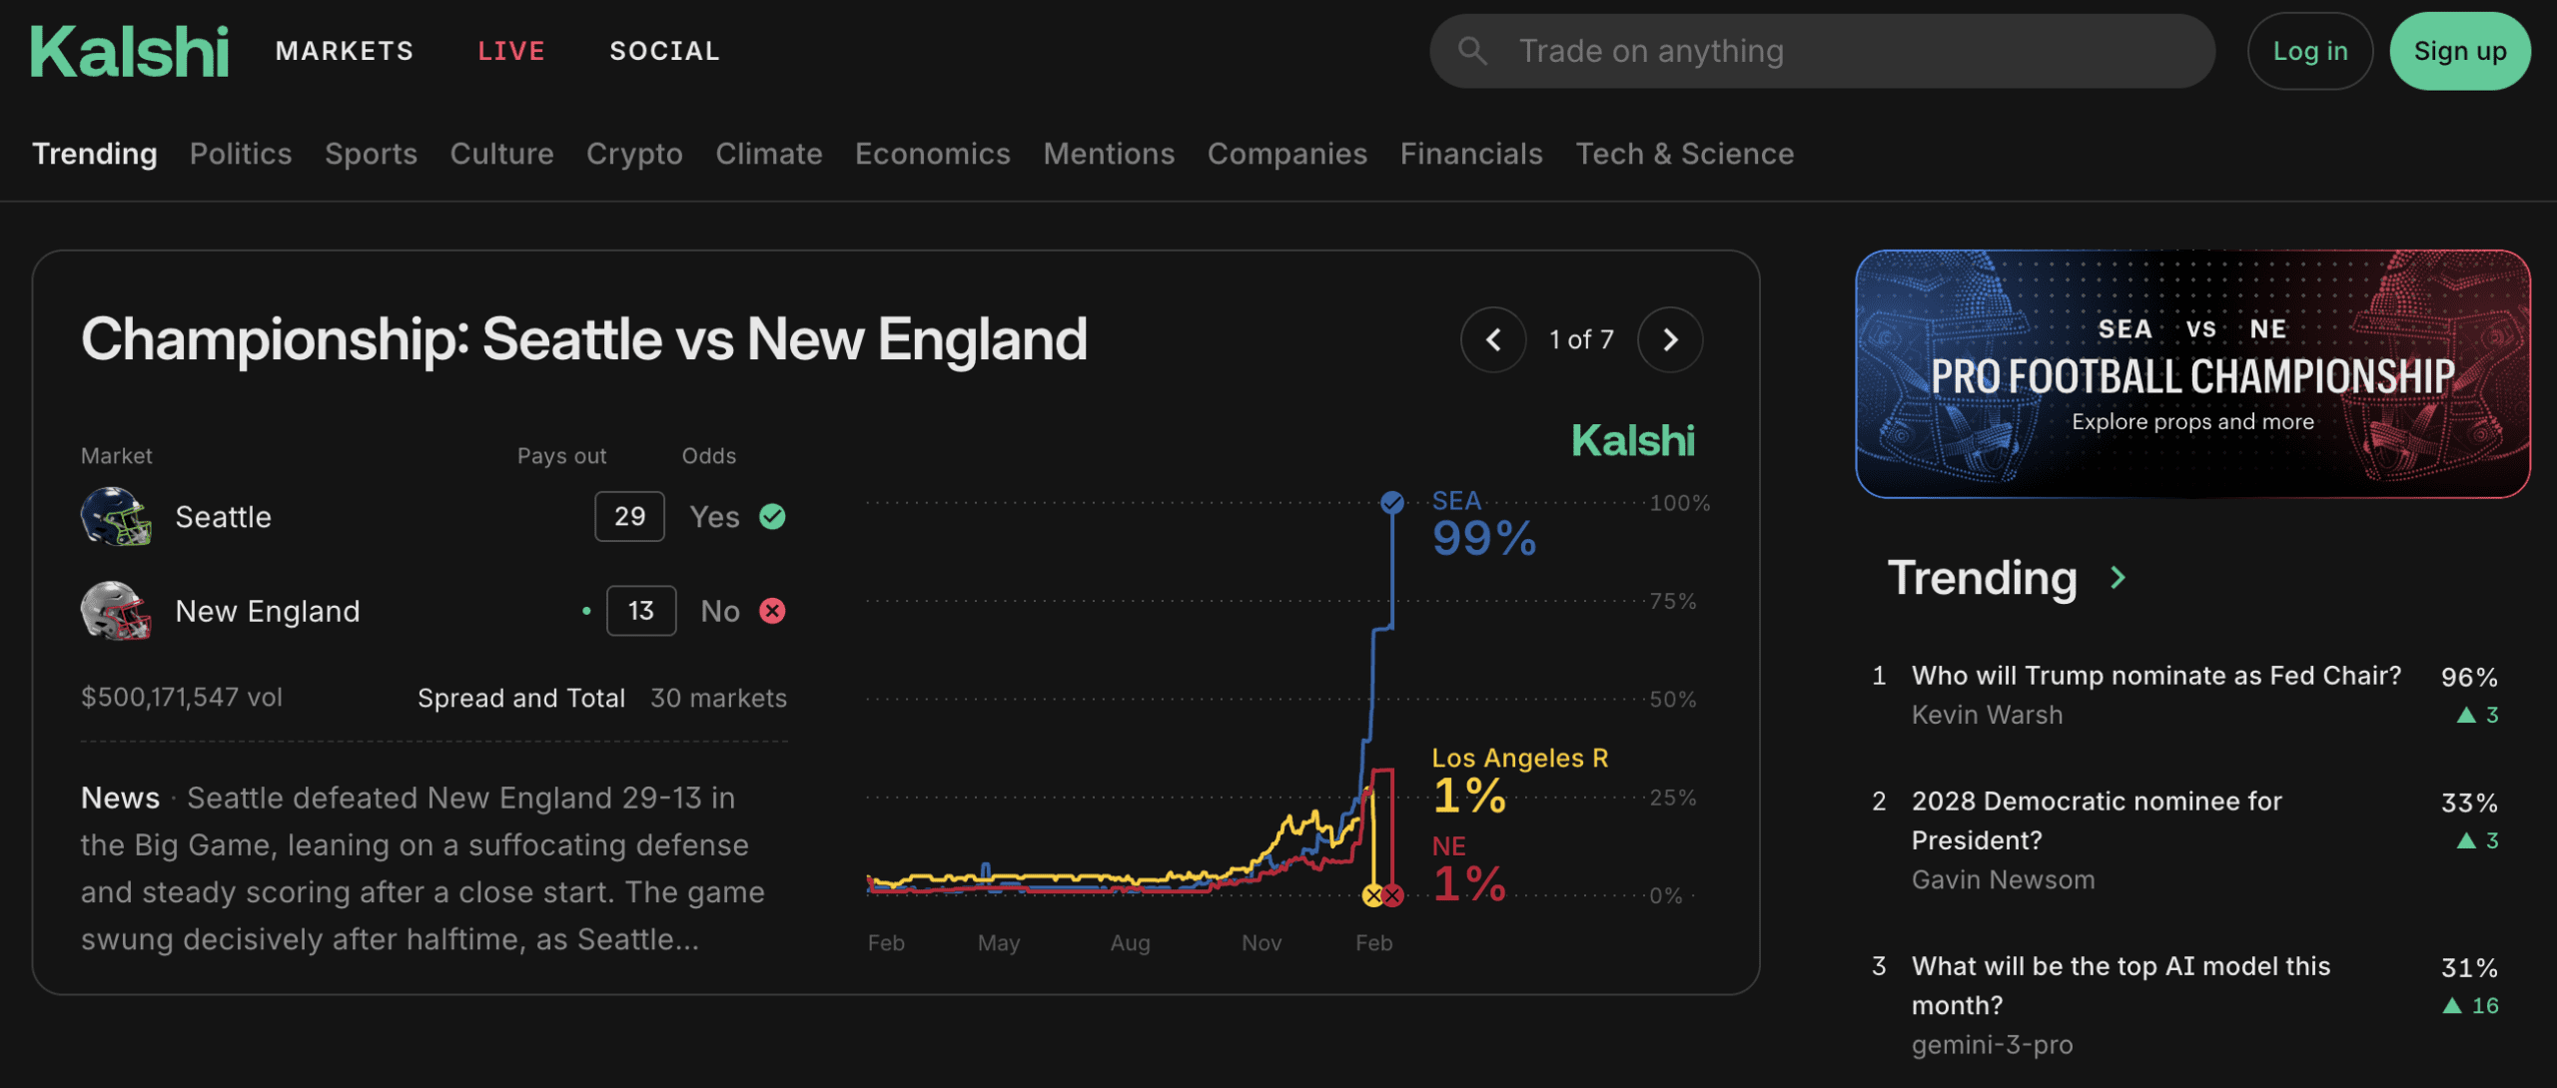The width and height of the screenshot is (2557, 1088).
Task: Click the New England helmet icon
Action: coord(116,610)
